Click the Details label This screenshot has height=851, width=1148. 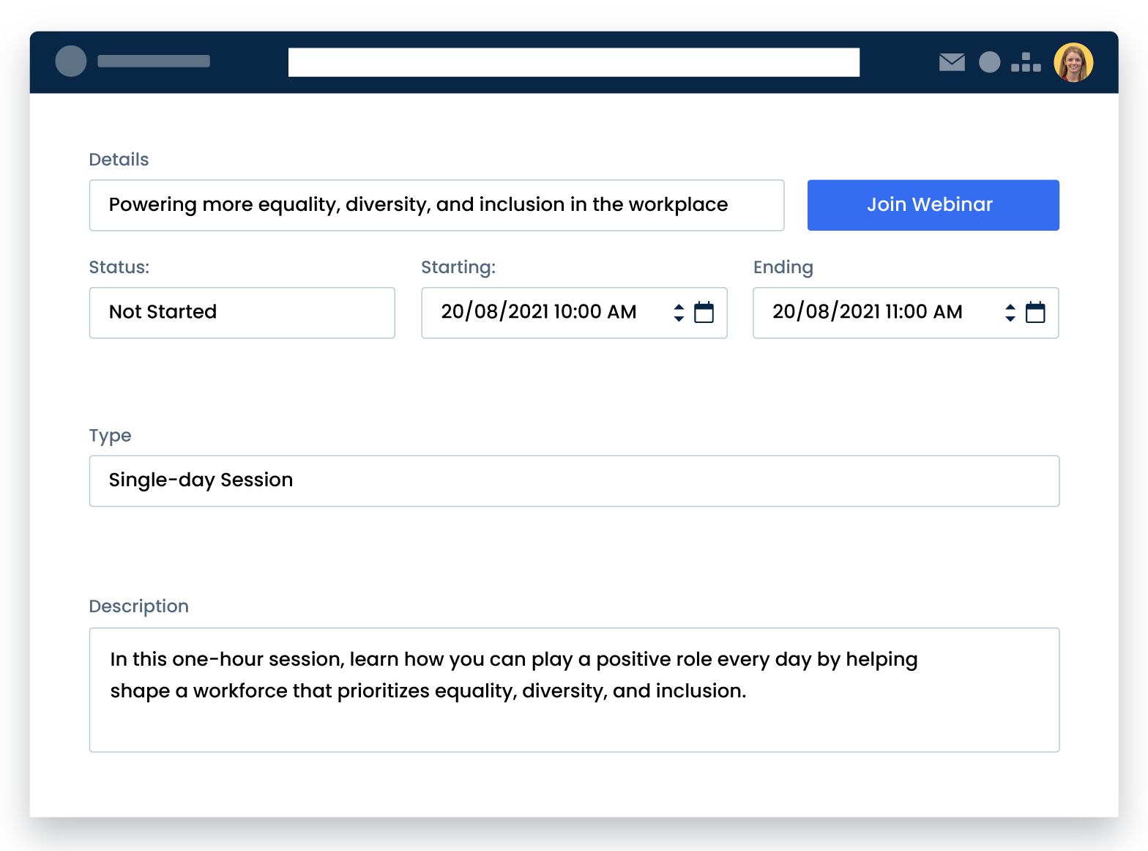coord(119,160)
